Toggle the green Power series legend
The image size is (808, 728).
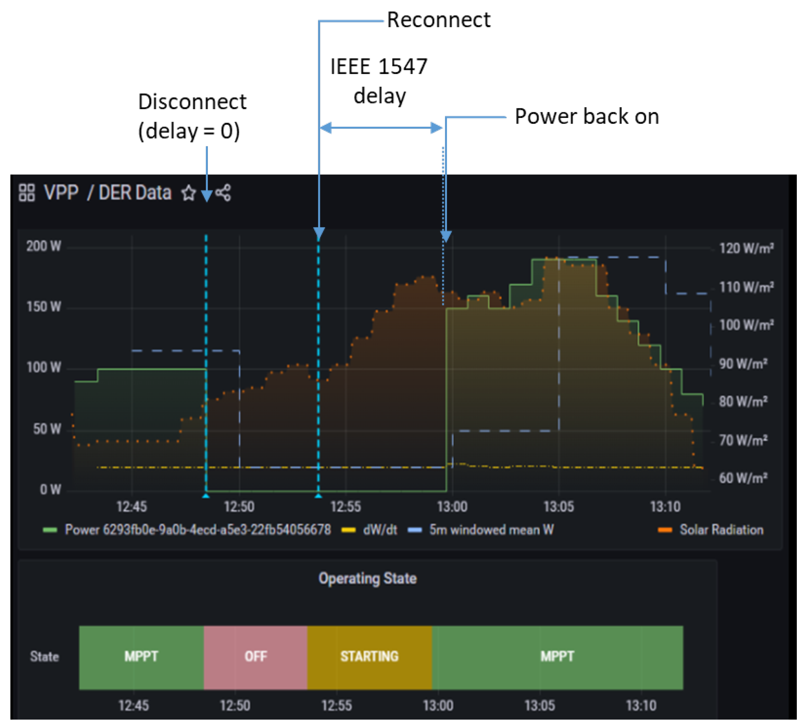click(198, 531)
